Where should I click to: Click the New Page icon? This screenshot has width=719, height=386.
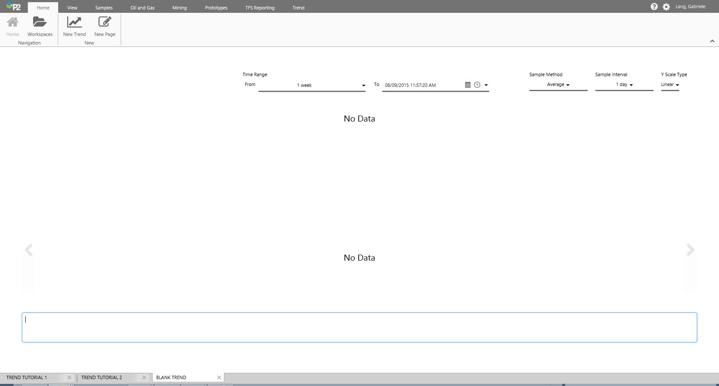pyautogui.click(x=105, y=22)
